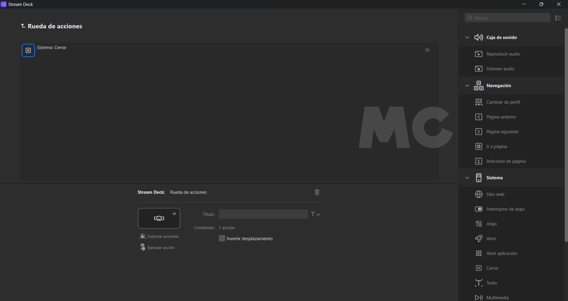This screenshot has width=568, height=301.
Task: Open the key icon image dropdown
Action: point(174,214)
